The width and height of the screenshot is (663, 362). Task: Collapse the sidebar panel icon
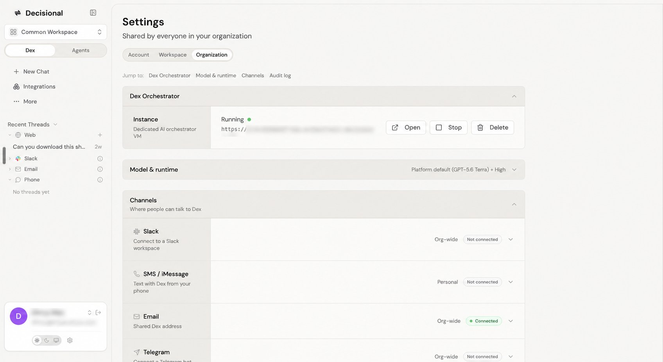tap(93, 13)
